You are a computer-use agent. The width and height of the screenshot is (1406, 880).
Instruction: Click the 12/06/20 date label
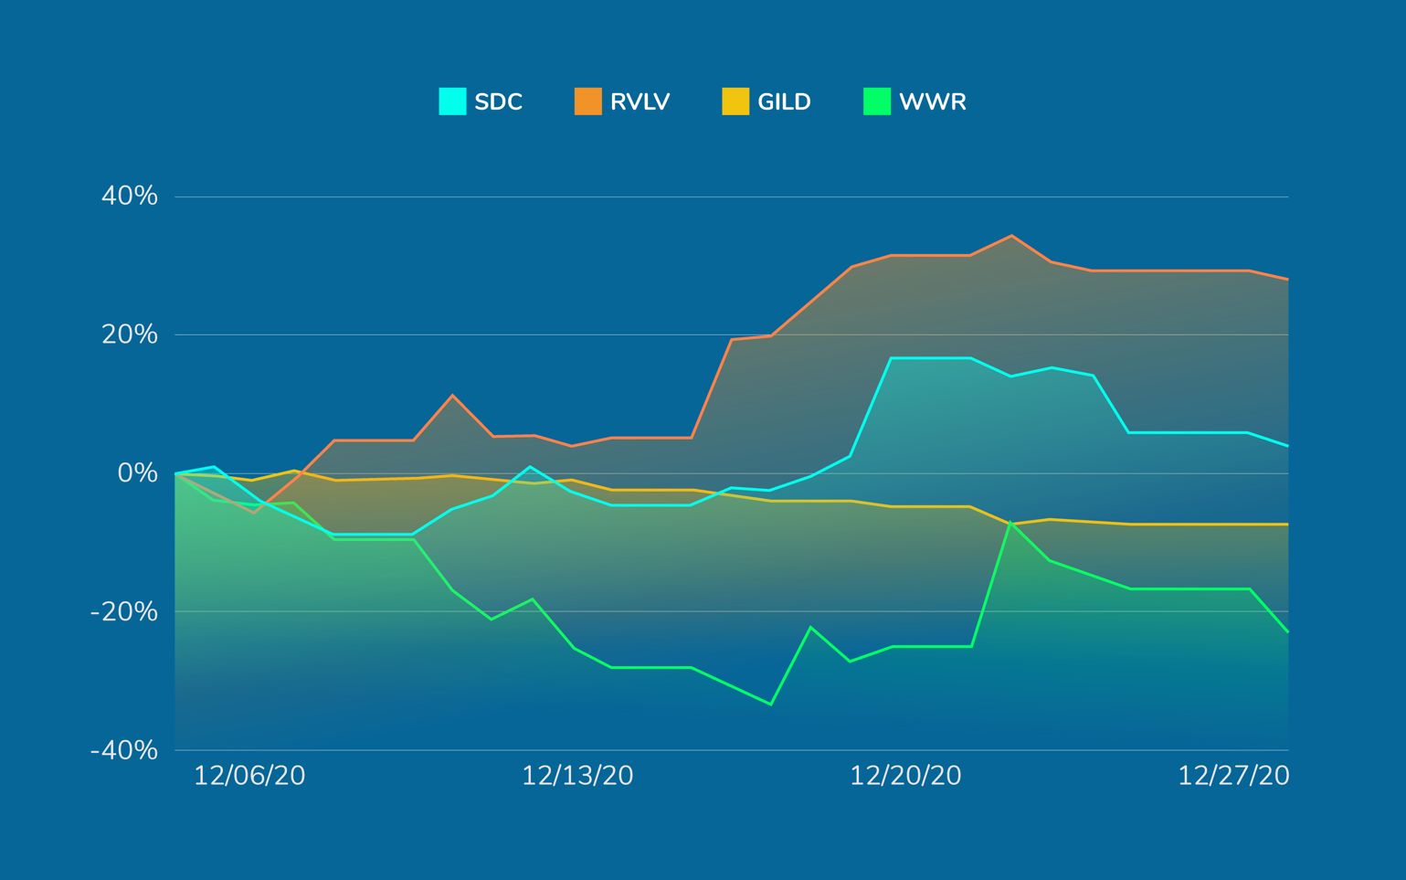point(249,776)
